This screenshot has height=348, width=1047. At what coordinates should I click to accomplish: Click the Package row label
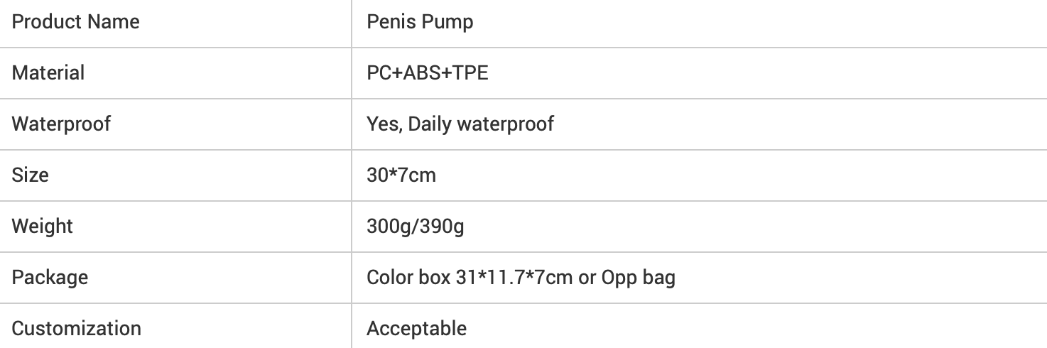tap(50, 277)
